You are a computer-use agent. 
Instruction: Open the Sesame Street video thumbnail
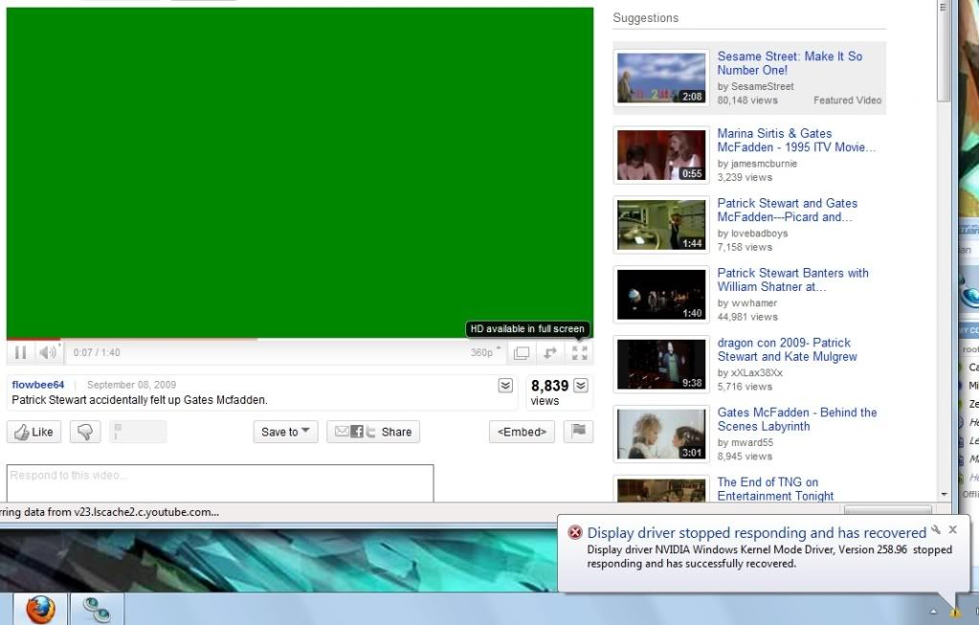point(661,78)
